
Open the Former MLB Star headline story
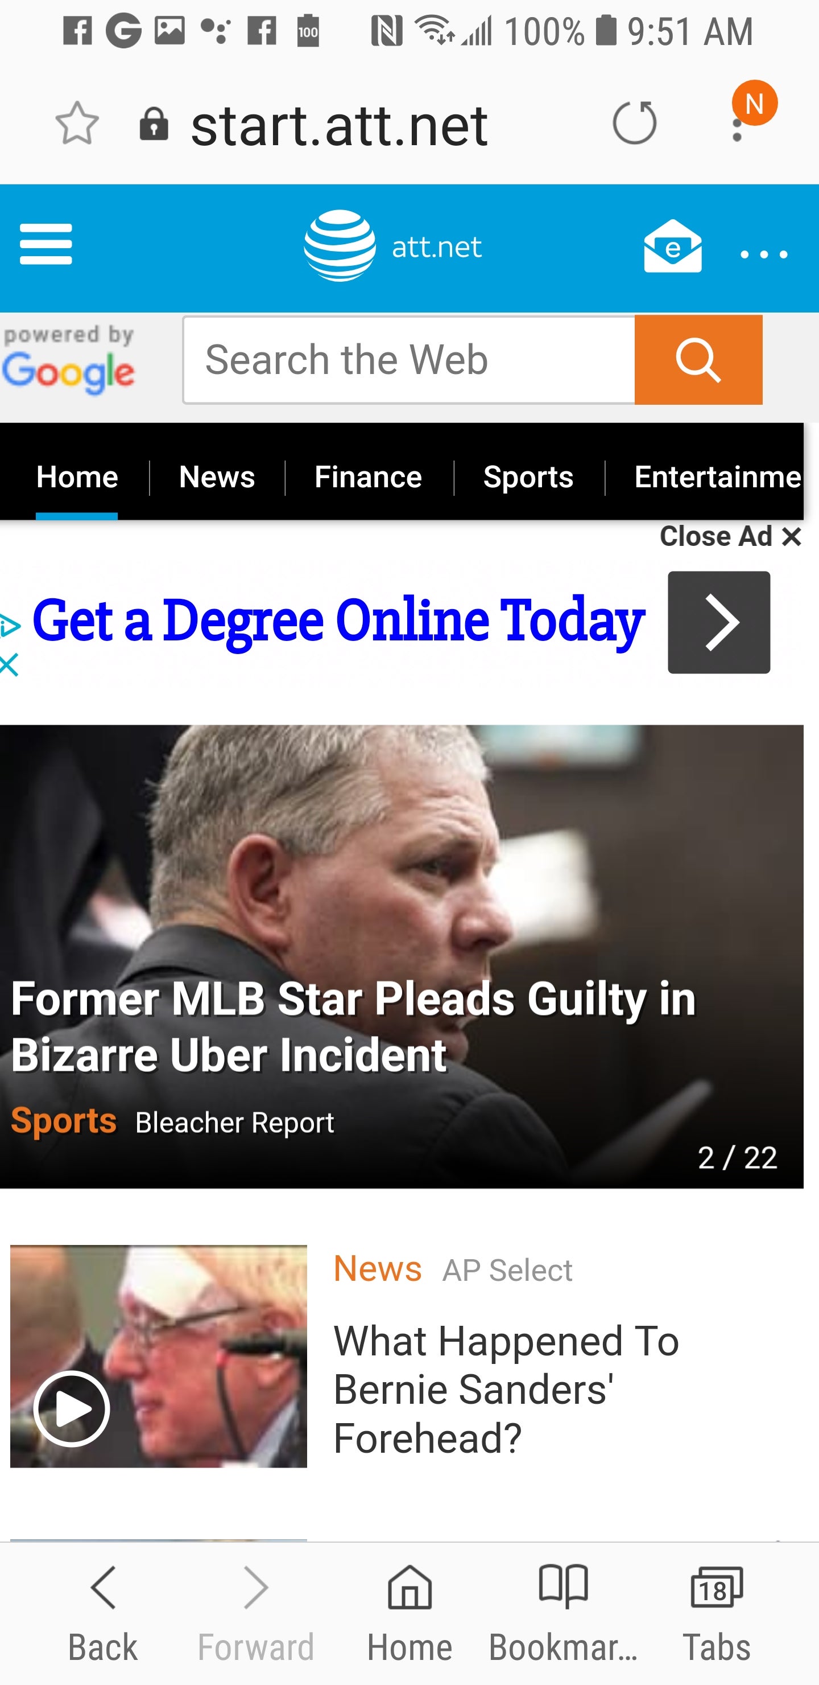tap(353, 1026)
